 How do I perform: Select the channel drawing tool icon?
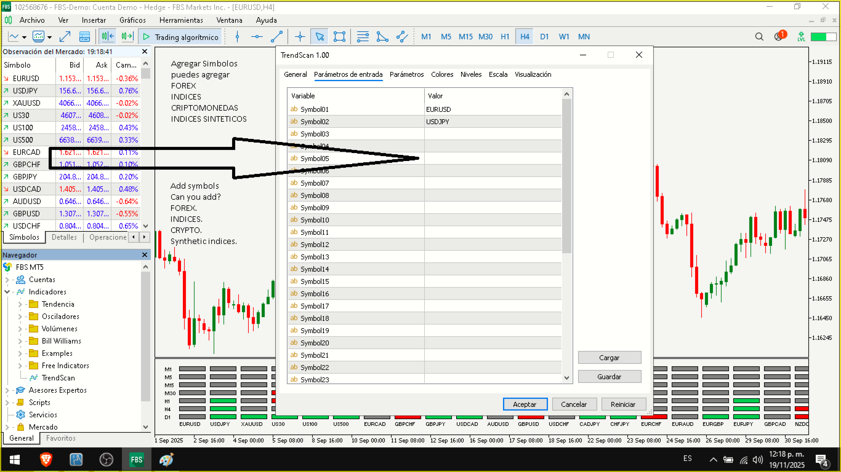[402, 37]
